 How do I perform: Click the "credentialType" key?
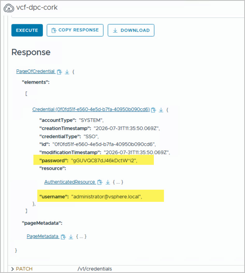(60, 137)
